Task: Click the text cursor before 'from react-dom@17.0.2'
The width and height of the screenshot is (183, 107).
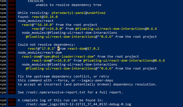Action: [x=58, y=49]
